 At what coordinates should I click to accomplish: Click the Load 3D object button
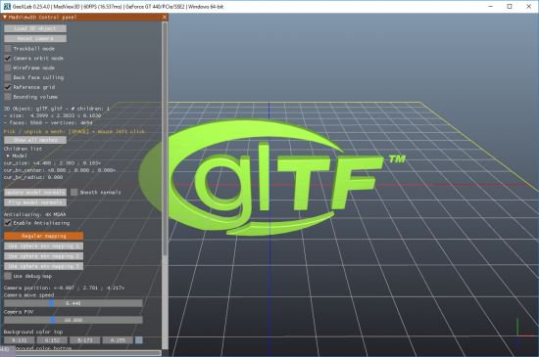35,28
